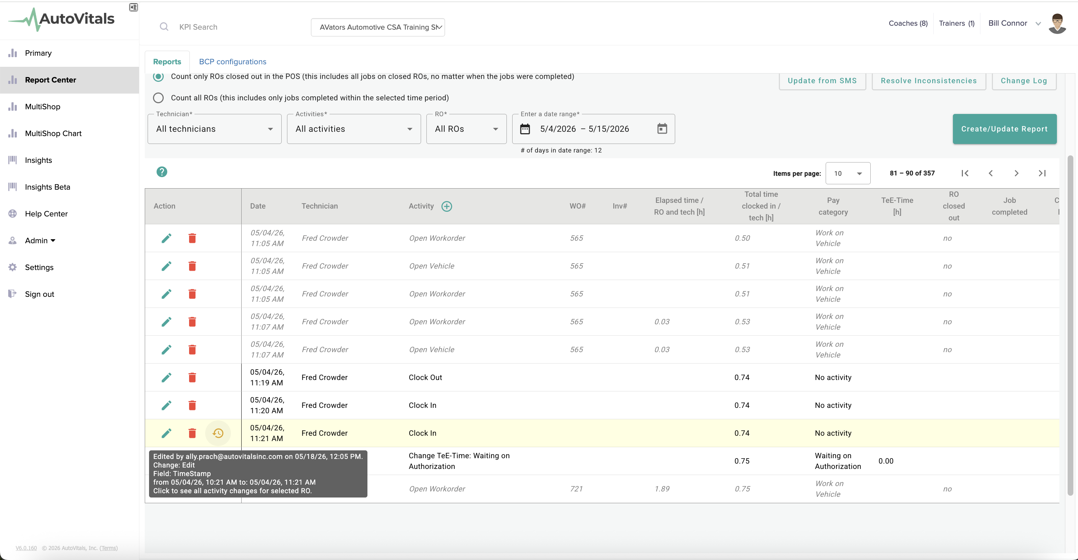The height and width of the screenshot is (560, 1078).
Task: Delete the 11:20 AM Clock In entry
Action: [192, 405]
